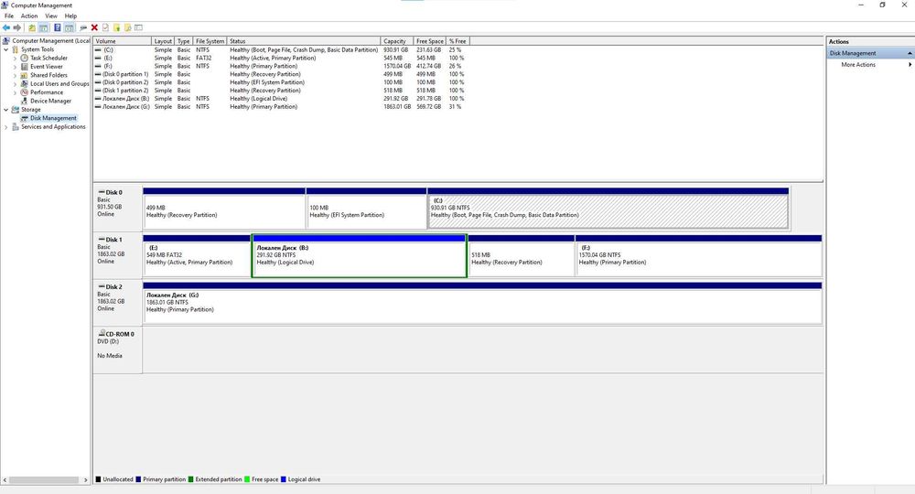Viewport: 915px width, 494px height.
Task: Click the yellow folder with green arrow icon
Action: (117, 27)
